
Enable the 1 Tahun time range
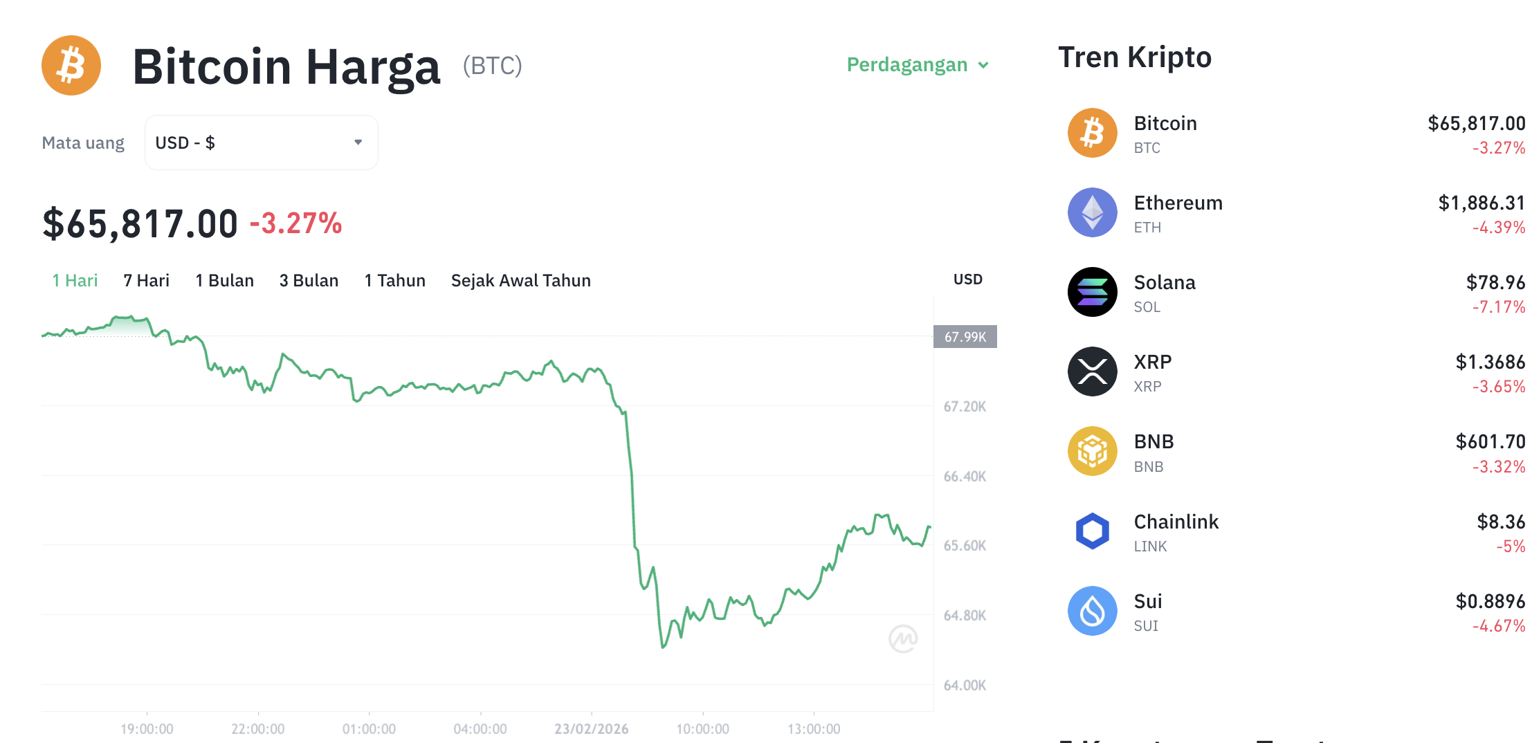[394, 281]
